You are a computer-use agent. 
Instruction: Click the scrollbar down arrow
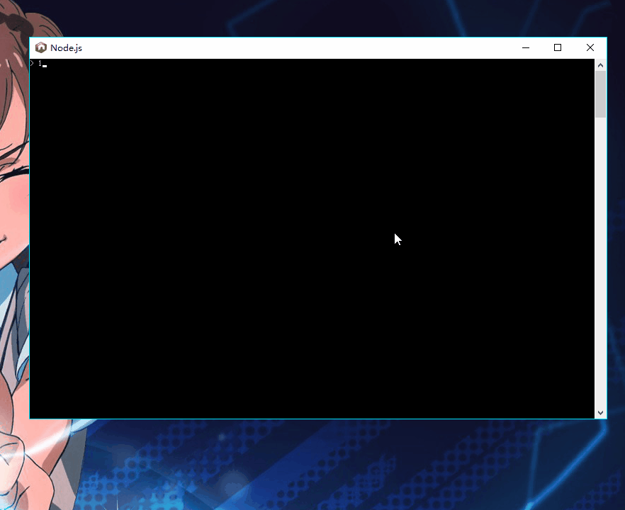600,412
